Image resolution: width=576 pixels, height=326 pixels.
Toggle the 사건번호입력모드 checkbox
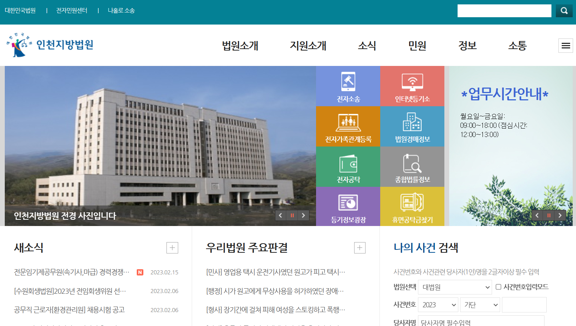(498, 287)
